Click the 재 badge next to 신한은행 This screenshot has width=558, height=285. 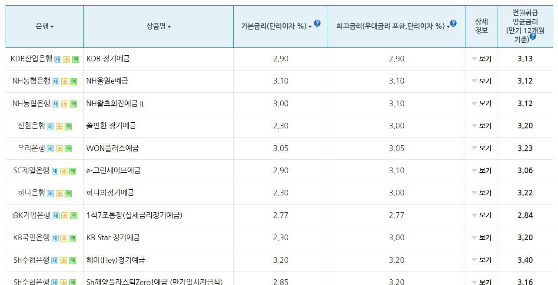click(50, 127)
